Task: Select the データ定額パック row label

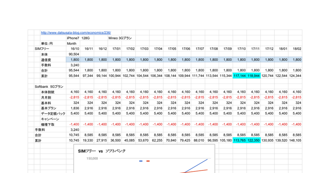Action: coord(53,113)
